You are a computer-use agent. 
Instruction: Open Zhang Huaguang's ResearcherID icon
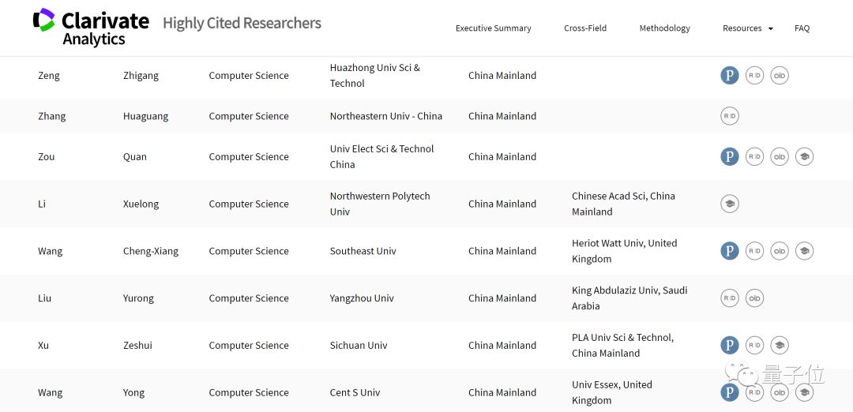tap(730, 116)
